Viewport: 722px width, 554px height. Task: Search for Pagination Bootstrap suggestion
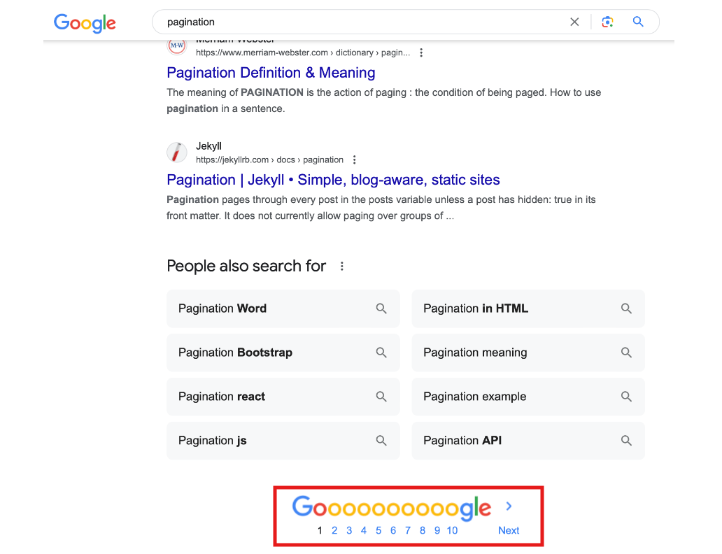coord(235,353)
